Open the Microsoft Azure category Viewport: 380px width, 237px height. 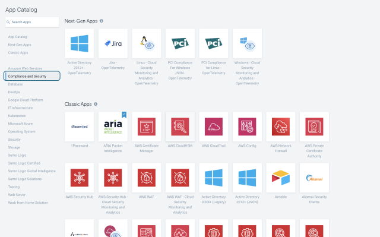pyautogui.click(x=20, y=124)
